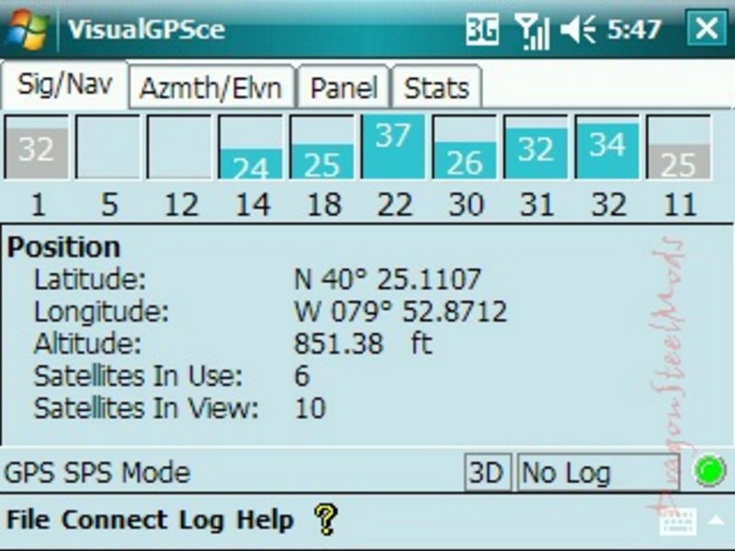The image size is (735, 551).
Task: Open the Help menu
Action: click(265, 520)
